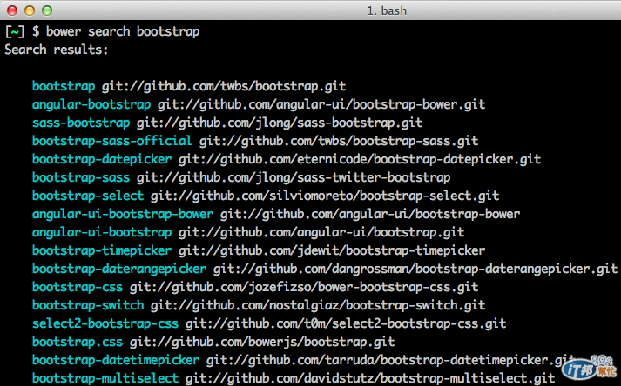Select the 'bootstrap-css' package name

click(x=78, y=287)
